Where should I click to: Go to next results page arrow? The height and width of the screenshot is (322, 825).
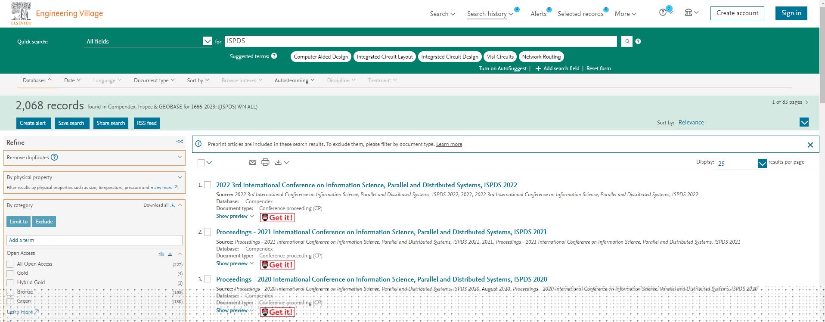(806, 102)
